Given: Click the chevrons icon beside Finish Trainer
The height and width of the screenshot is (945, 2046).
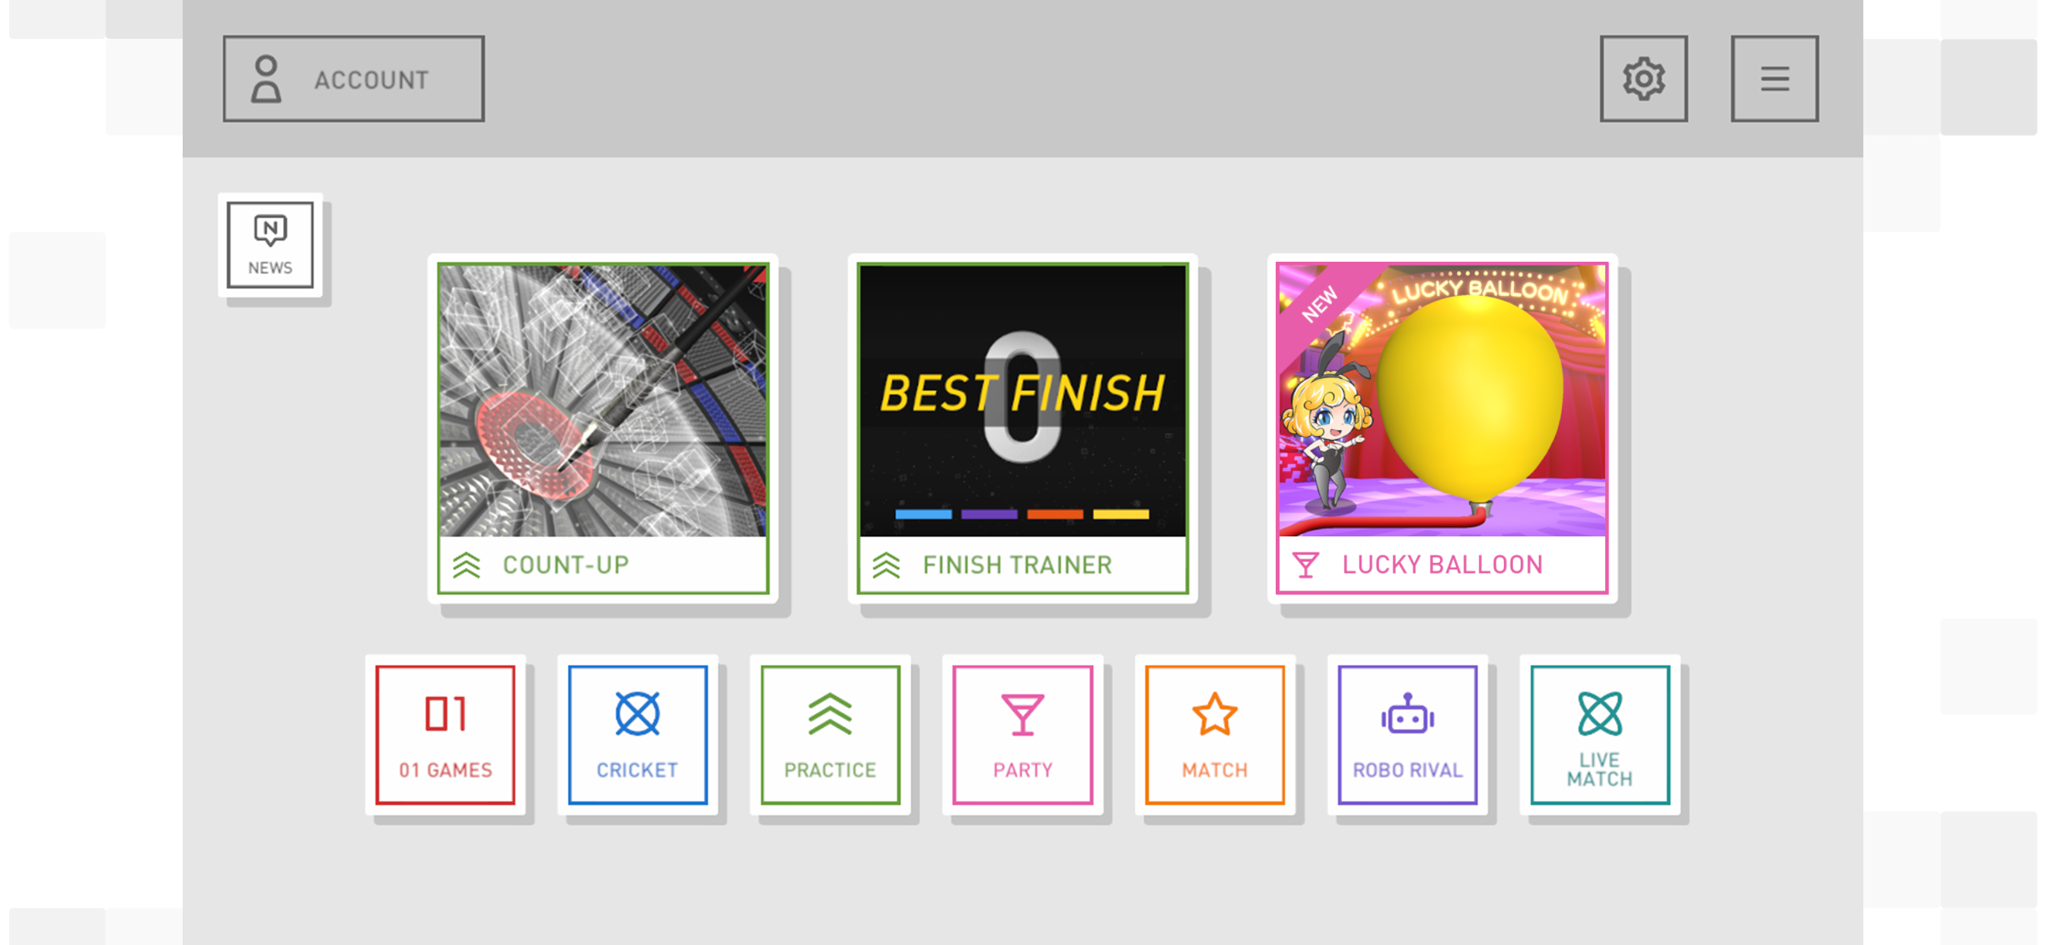Looking at the screenshot, I should click(887, 565).
